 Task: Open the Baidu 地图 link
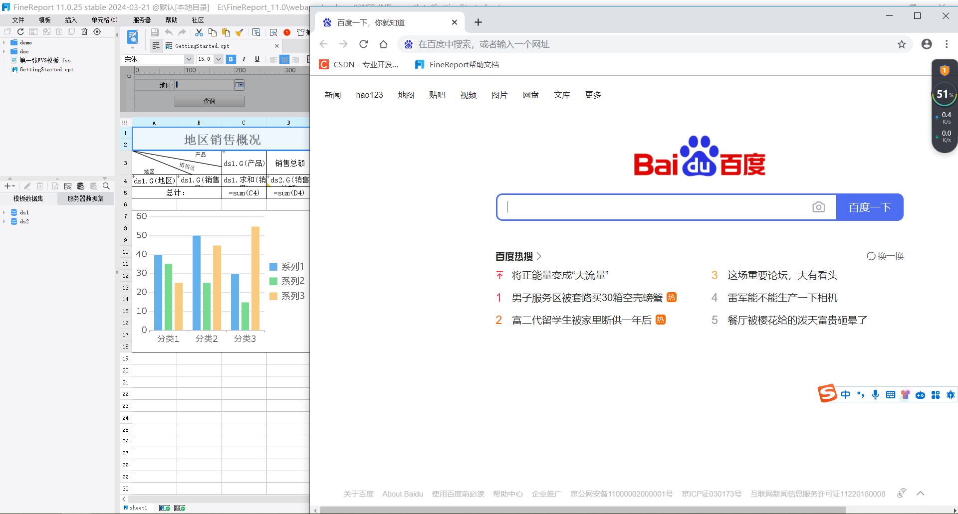coord(406,95)
